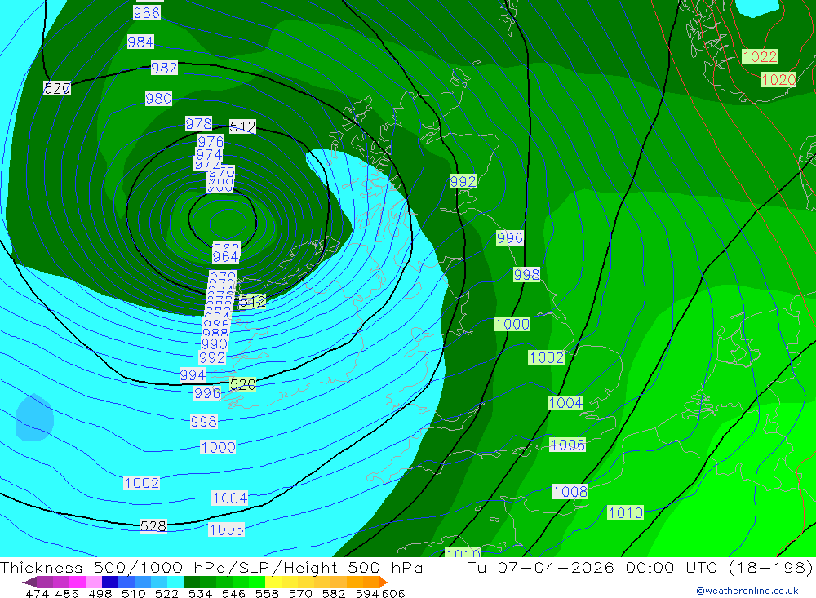
Task: Click the legend value '522'
Action: [x=167, y=593]
